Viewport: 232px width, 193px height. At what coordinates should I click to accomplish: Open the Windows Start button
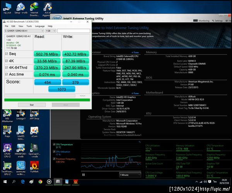(x=5, y=182)
